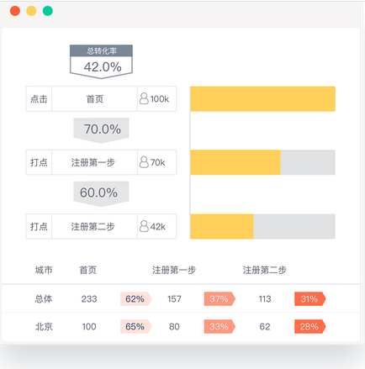
Task: Click the user icon beside 70k
Action: 144,162
